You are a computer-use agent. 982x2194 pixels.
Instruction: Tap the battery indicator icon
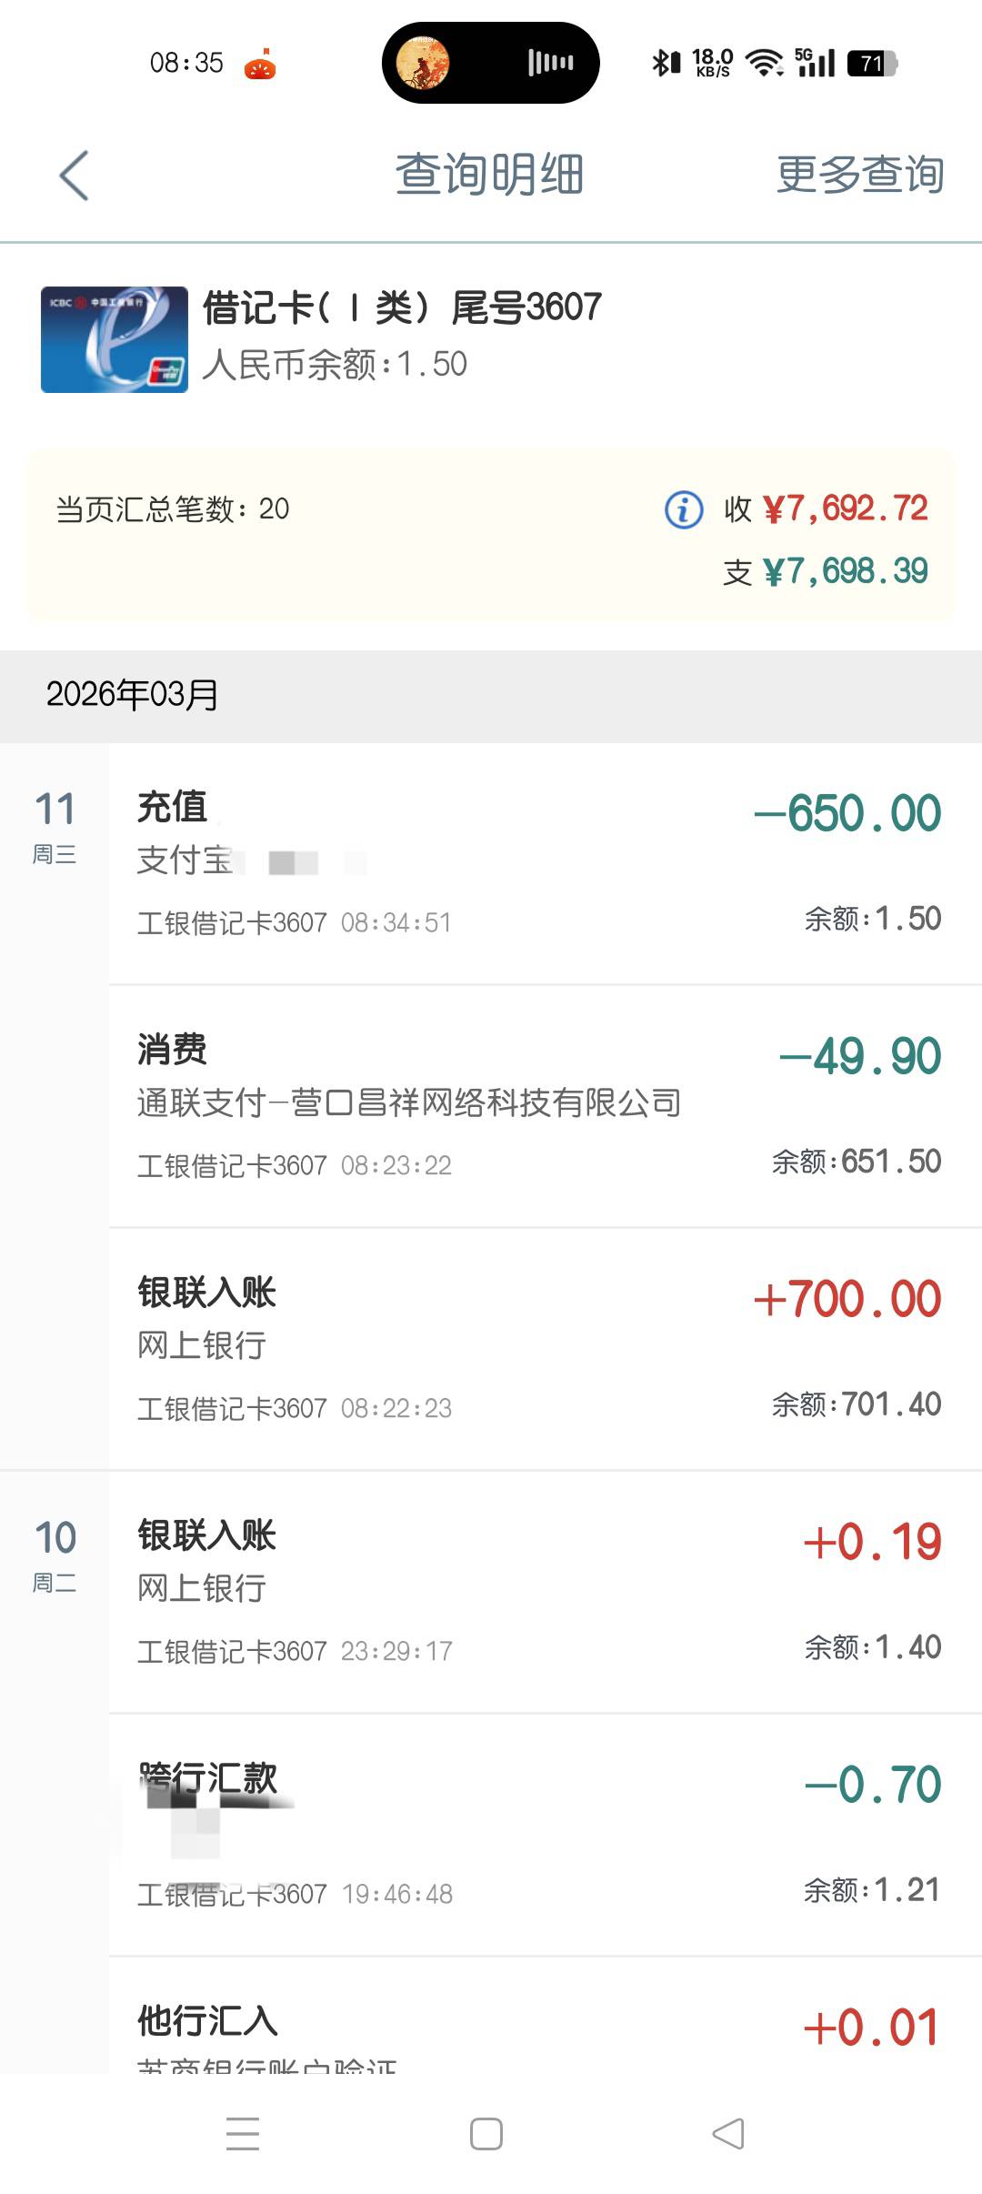pos(872,64)
